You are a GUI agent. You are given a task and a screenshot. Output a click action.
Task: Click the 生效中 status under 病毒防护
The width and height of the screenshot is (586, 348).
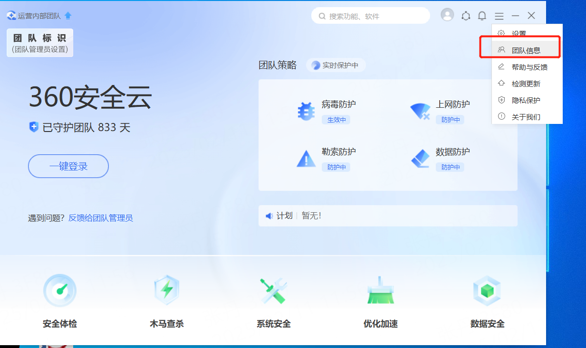pyautogui.click(x=336, y=120)
